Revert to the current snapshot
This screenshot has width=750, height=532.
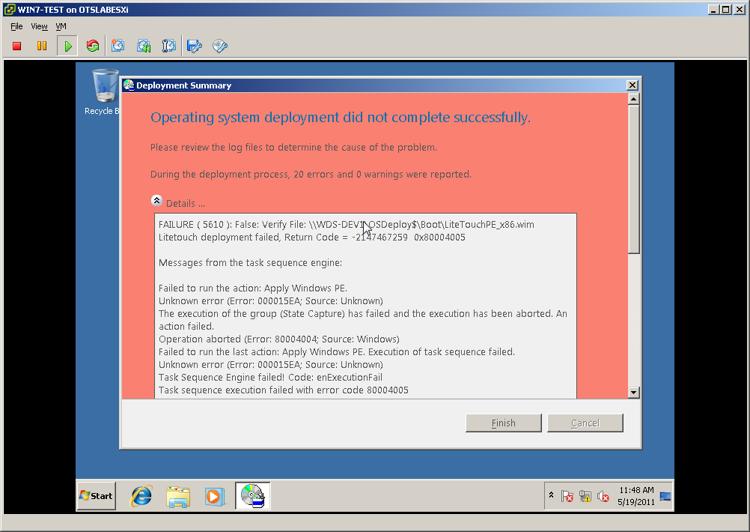pyautogui.click(x=144, y=46)
